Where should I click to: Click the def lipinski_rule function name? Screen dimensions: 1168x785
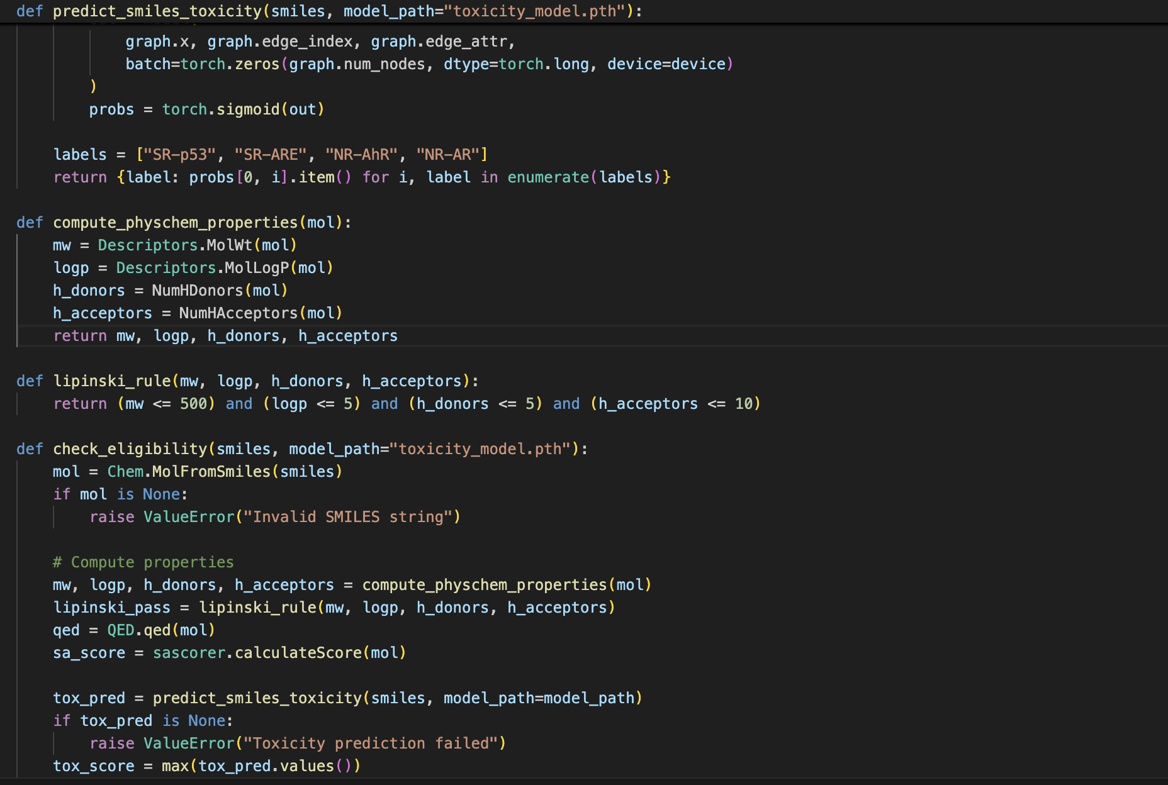[x=112, y=381]
